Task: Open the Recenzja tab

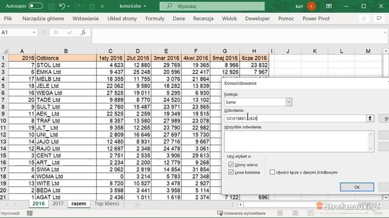Action: 203,19
